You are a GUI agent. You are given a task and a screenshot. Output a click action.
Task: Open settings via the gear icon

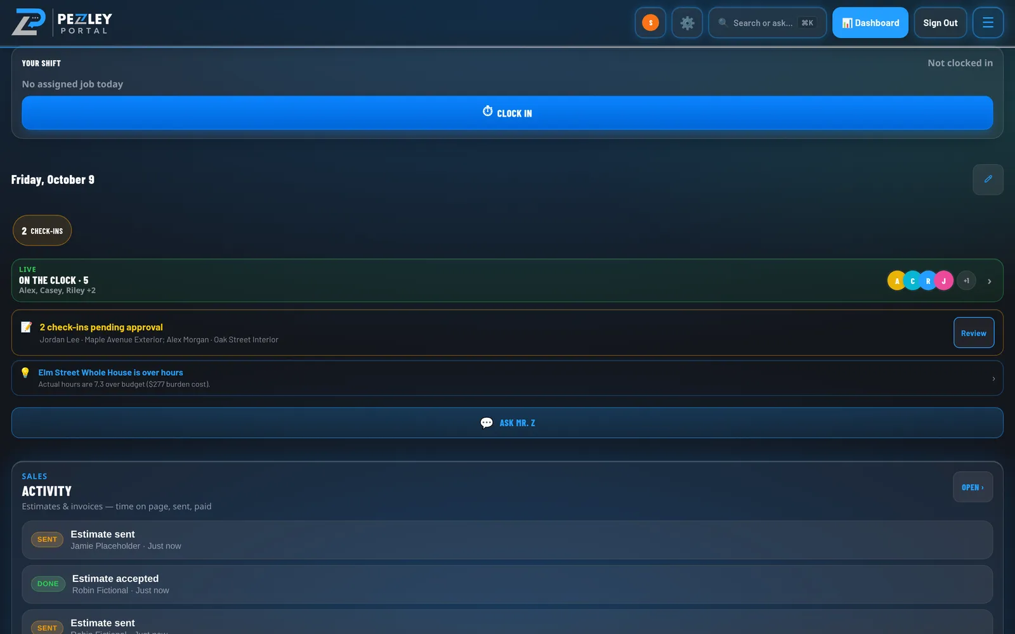pyautogui.click(x=687, y=23)
